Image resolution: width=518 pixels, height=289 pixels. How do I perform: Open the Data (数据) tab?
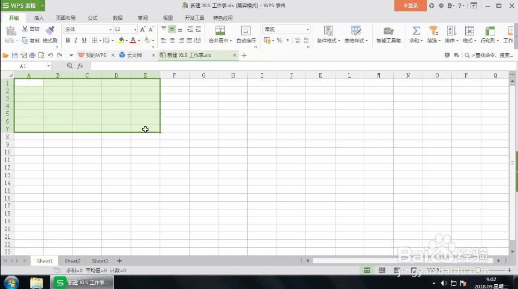pos(118,18)
